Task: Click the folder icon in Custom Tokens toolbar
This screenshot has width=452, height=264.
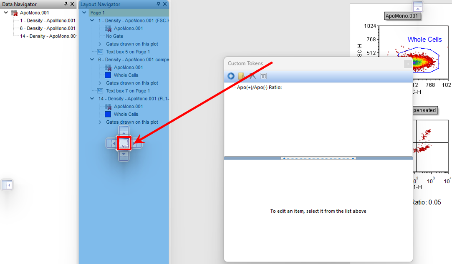Action: point(241,76)
